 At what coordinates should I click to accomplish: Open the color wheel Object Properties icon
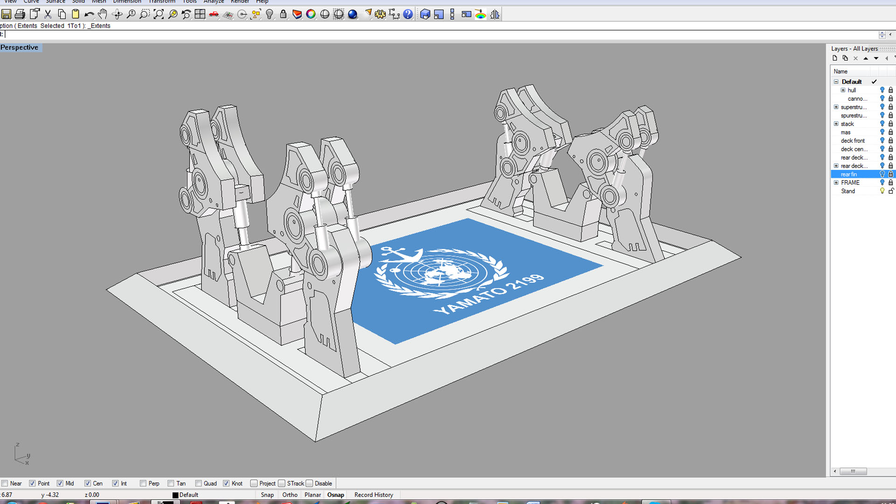tap(311, 14)
